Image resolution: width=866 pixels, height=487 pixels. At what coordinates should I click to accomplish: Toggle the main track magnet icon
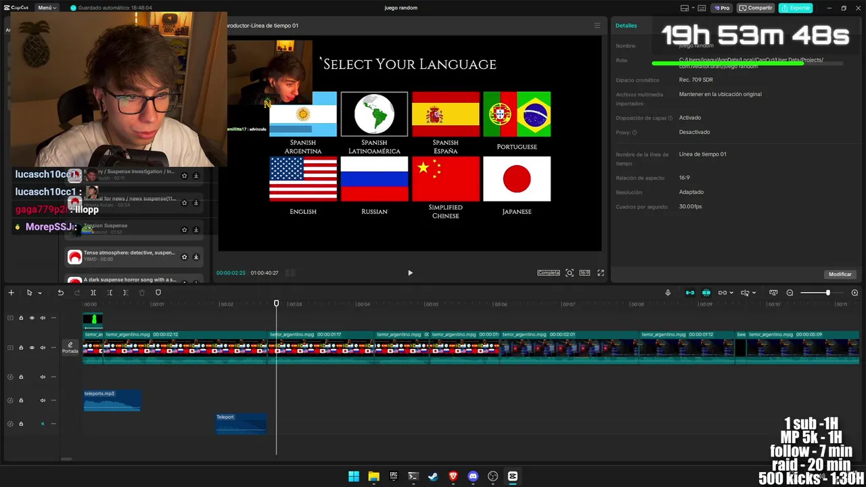(x=689, y=293)
